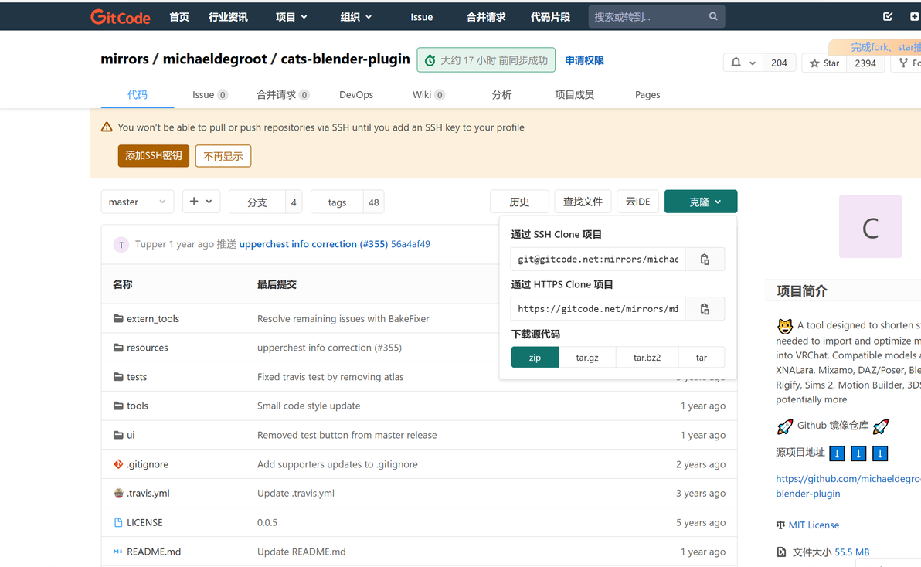
Task: Click the .travis.yml file icon
Action: pyautogui.click(x=118, y=493)
